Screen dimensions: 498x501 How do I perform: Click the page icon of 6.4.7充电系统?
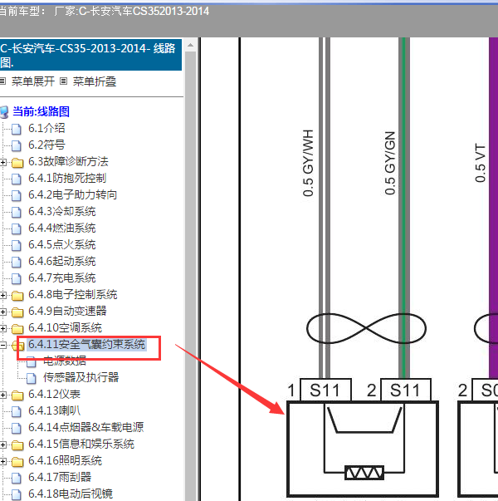[x=17, y=278]
